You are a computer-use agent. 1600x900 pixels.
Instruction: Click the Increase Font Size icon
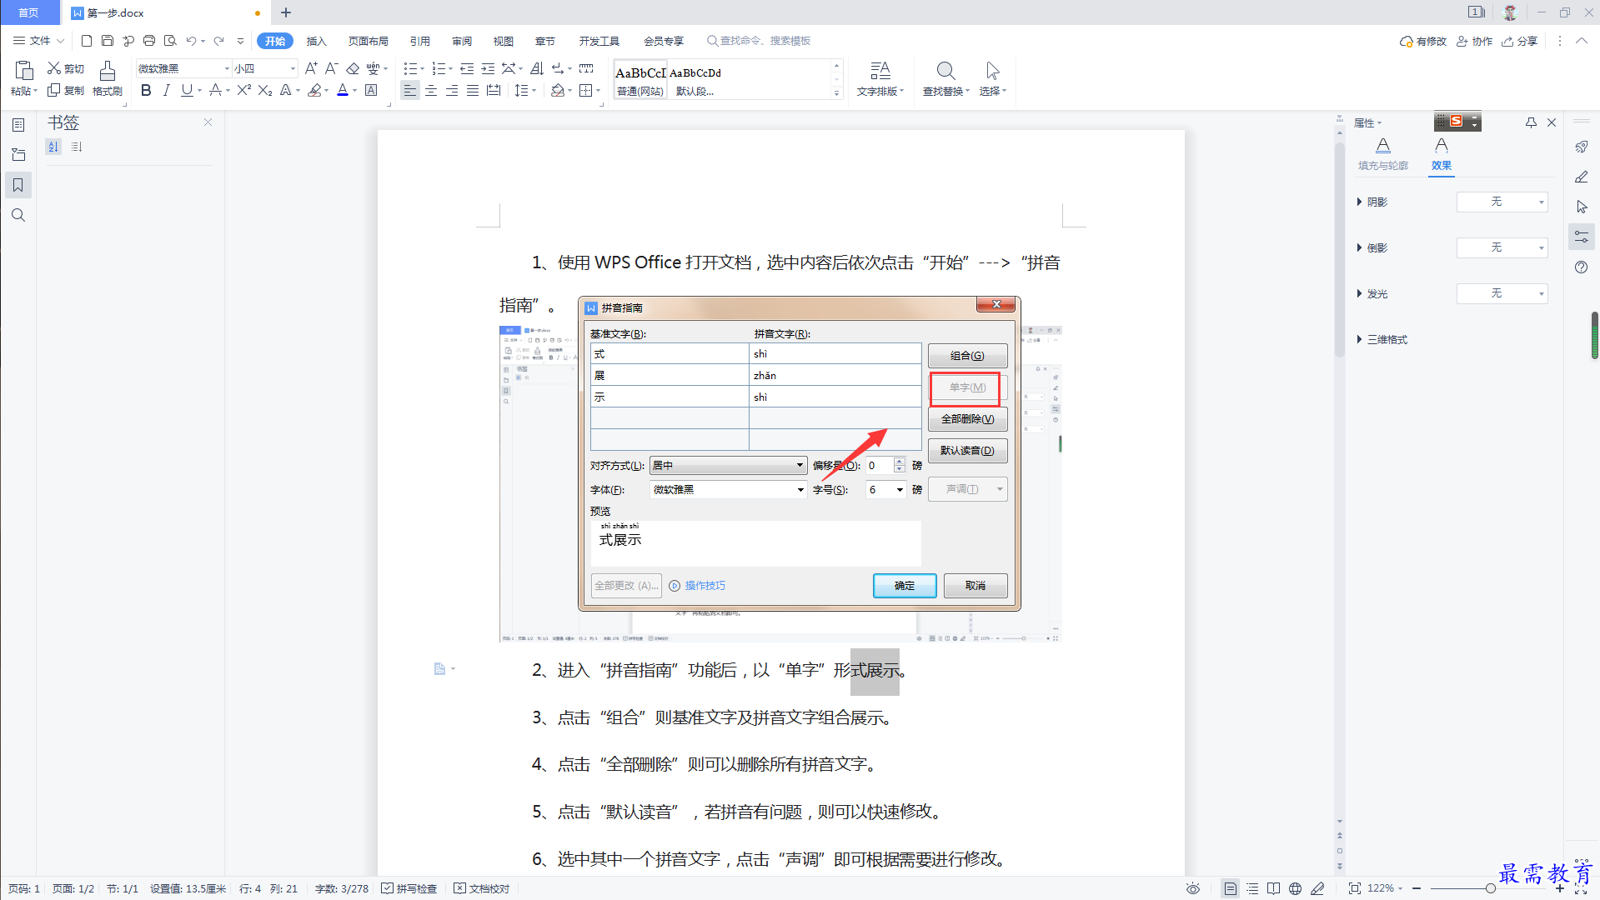pyautogui.click(x=311, y=68)
